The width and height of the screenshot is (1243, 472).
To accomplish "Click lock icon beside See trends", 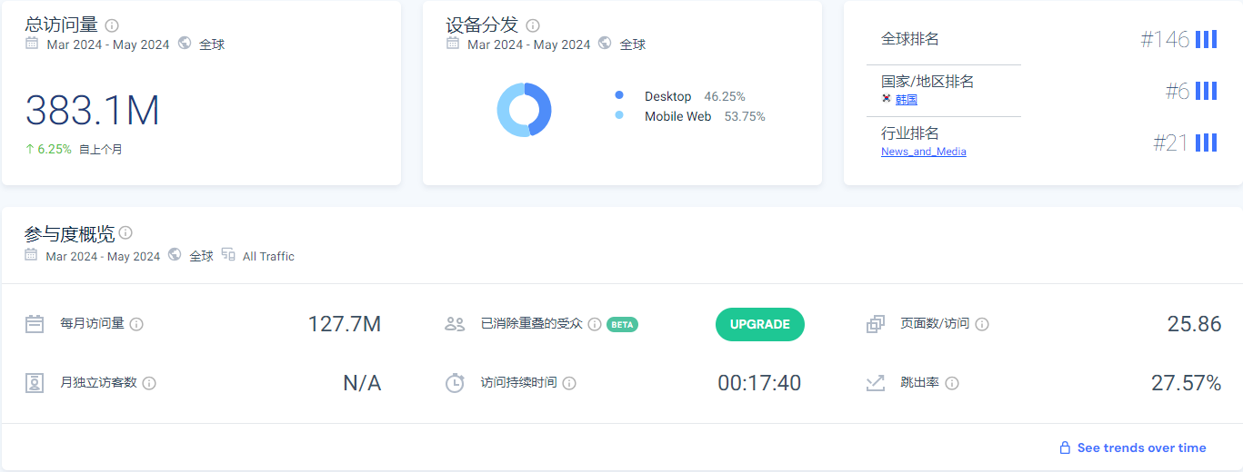I will pos(1065,447).
